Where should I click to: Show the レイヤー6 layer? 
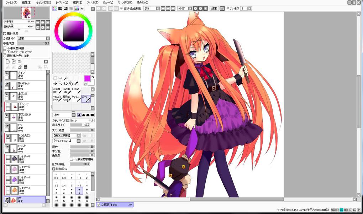[x=8, y=157]
